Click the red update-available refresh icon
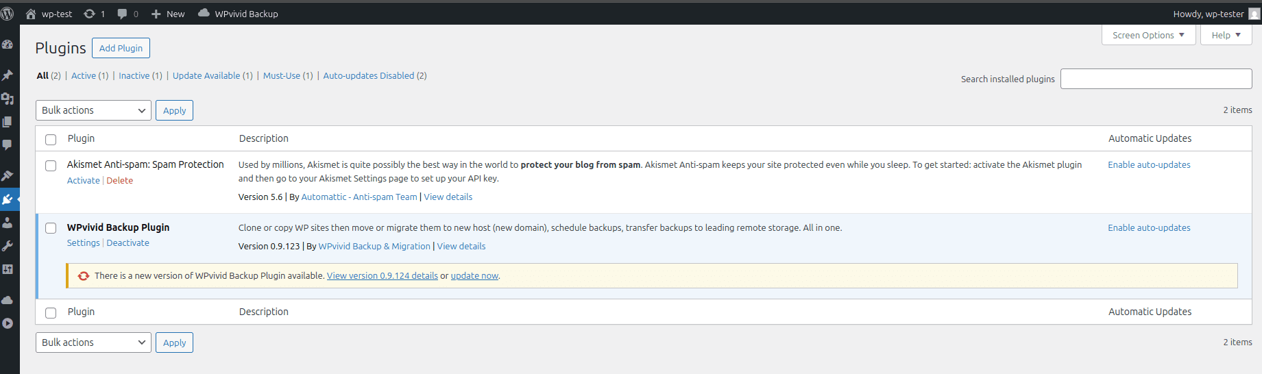The height and width of the screenshot is (374, 1262). [84, 276]
